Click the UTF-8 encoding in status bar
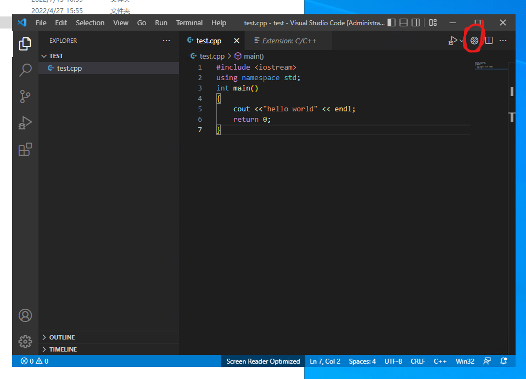 393,361
